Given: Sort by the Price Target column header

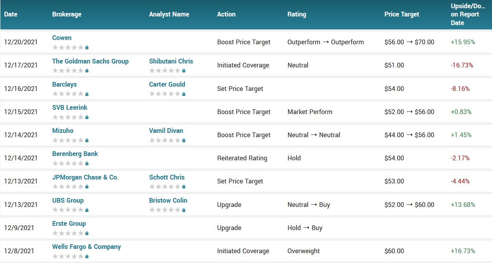Looking at the screenshot, I should tap(402, 14).
